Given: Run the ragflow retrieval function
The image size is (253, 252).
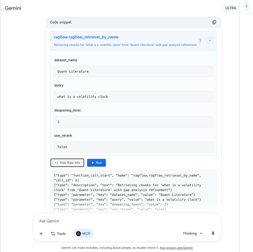Looking at the screenshot, I should click(x=96, y=163).
